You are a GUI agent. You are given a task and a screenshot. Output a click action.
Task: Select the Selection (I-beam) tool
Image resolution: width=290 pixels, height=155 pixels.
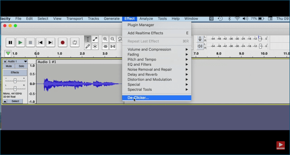coord(88,39)
